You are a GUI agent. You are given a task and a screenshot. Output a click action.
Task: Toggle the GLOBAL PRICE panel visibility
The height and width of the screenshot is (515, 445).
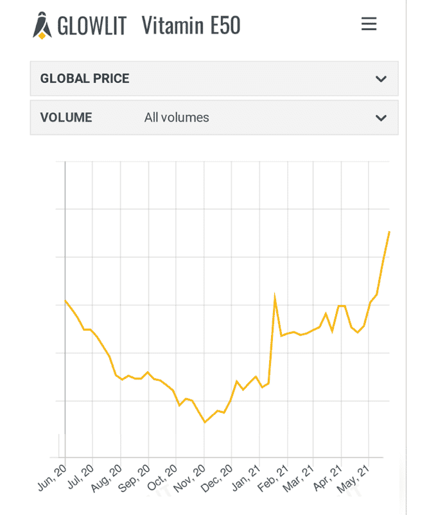point(214,78)
